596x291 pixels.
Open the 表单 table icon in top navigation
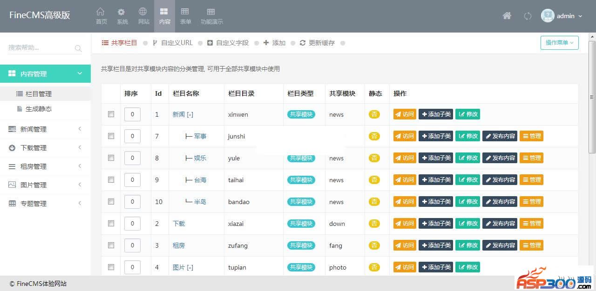[x=185, y=12]
